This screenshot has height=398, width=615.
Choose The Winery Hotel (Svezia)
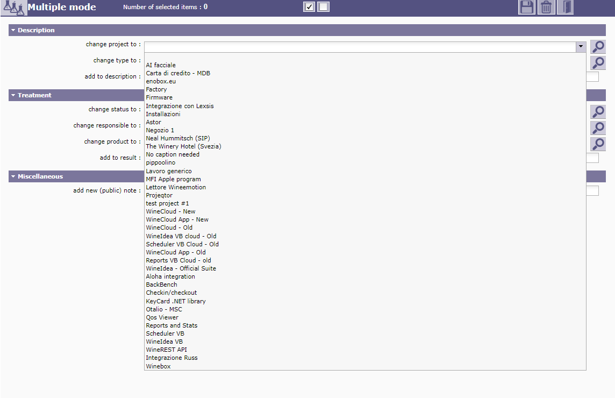[365, 146]
